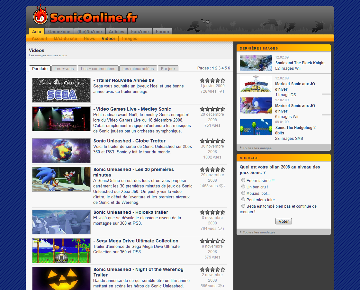Open 'MAJ du site' submenu item
Viewport: 360px width, 290px height.
click(66, 38)
